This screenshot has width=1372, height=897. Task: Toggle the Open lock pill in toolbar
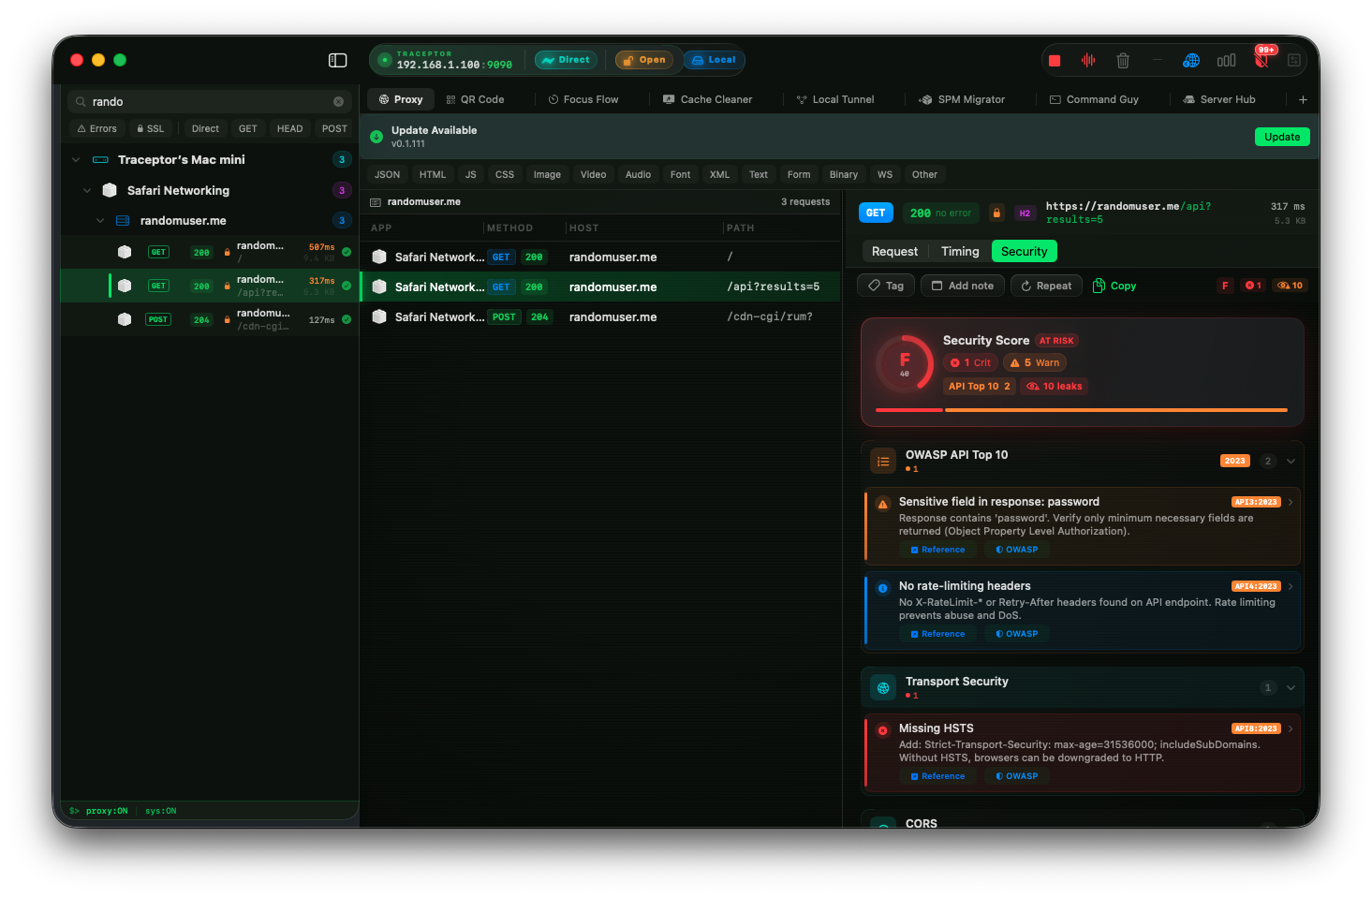(x=643, y=60)
